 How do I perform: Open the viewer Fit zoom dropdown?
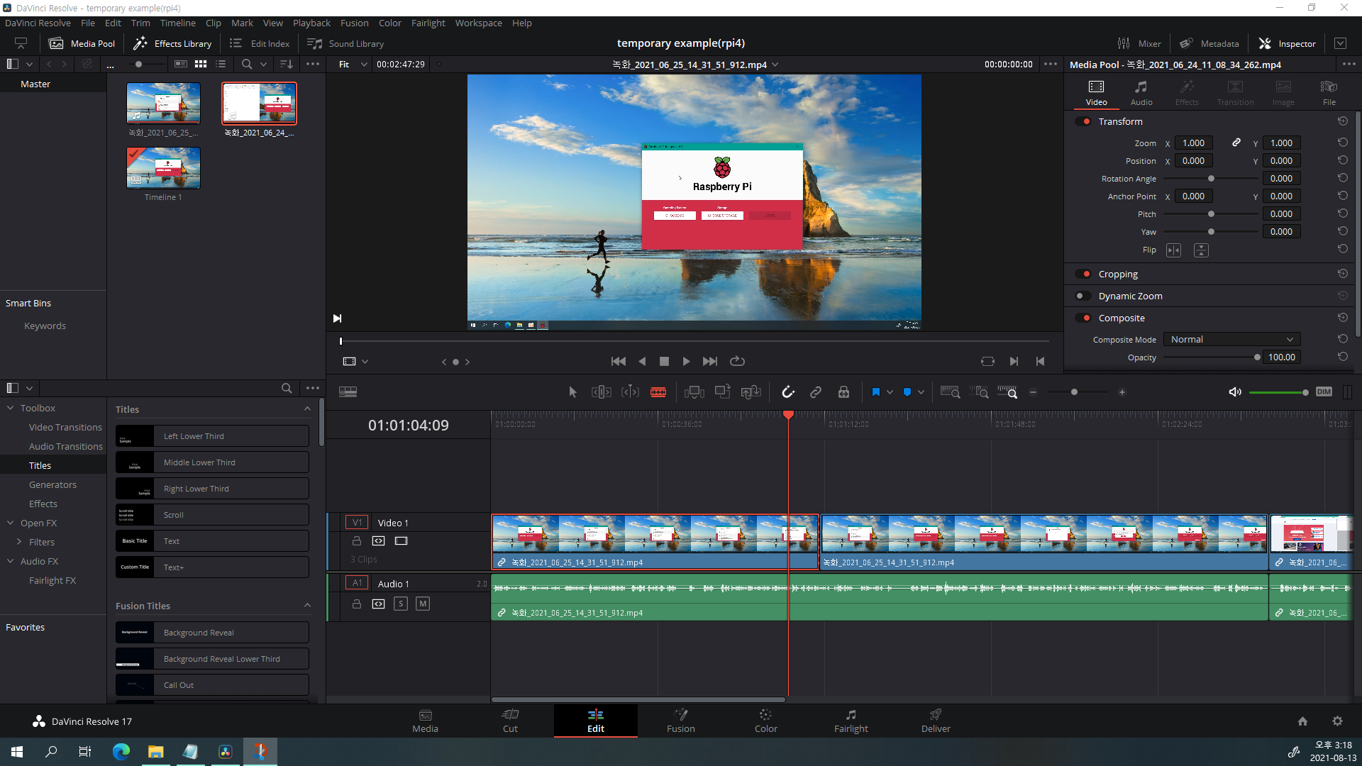(x=353, y=65)
